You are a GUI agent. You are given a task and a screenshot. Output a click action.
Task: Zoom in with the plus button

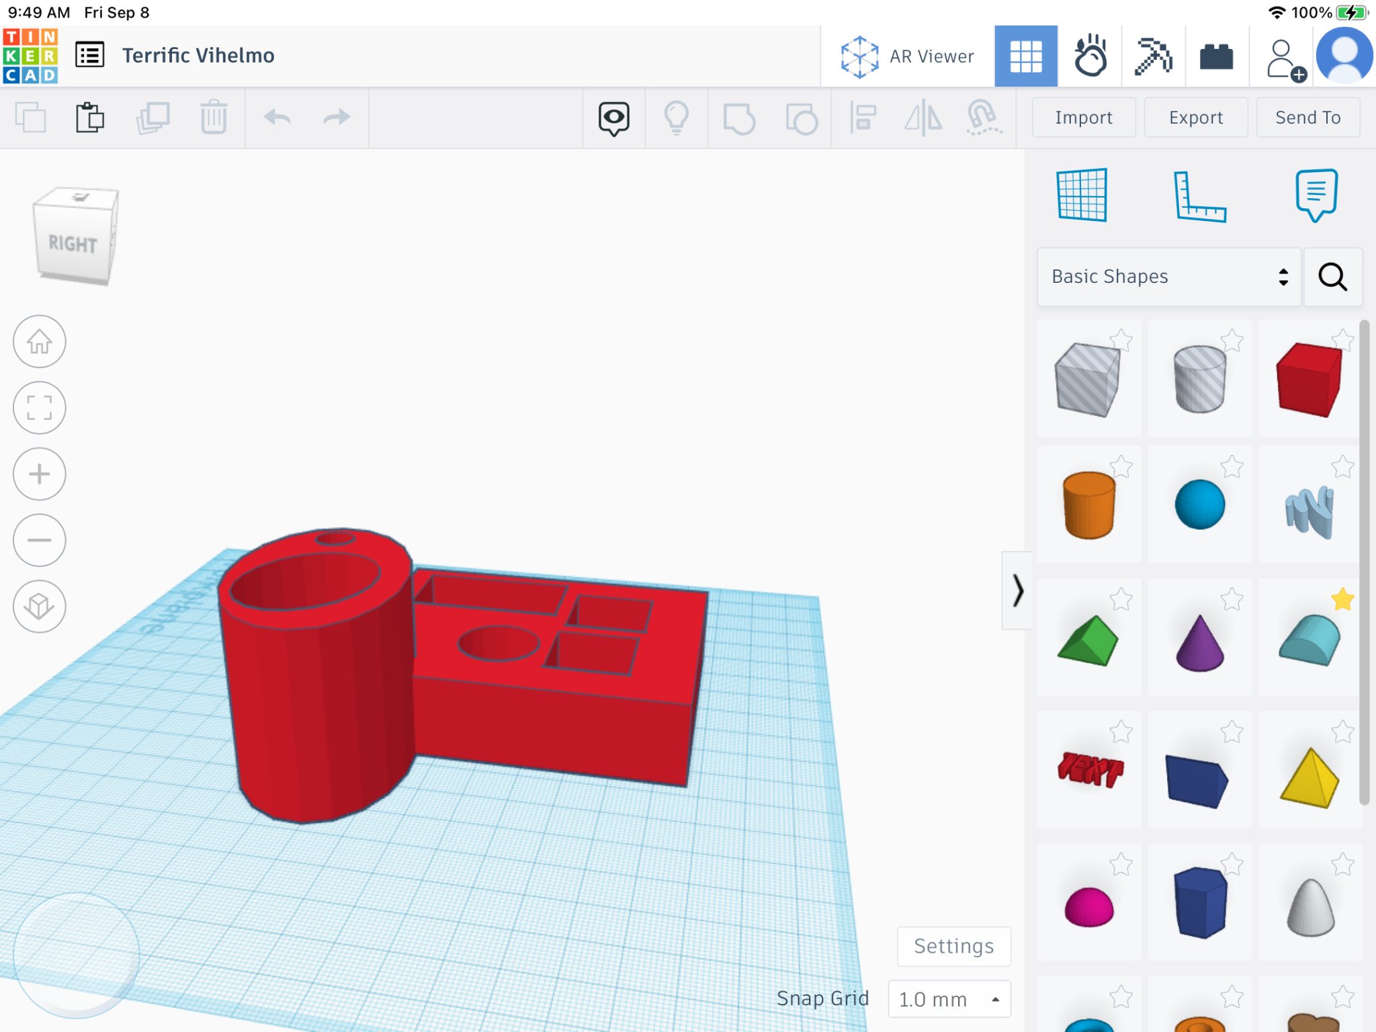(x=40, y=474)
